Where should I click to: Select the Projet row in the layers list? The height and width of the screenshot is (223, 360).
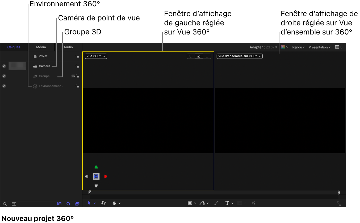click(43, 56)
